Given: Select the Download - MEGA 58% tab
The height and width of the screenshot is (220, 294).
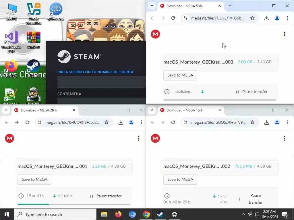Looking at the screenshot, I should point(191,6).
